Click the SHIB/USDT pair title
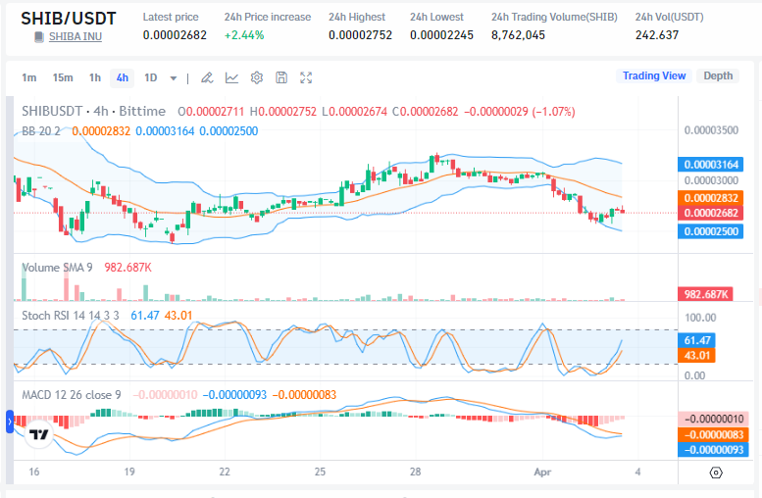Image resolution: width=762 pixels, height=498 pixels. pyautogui.click(x=69, y=19)
